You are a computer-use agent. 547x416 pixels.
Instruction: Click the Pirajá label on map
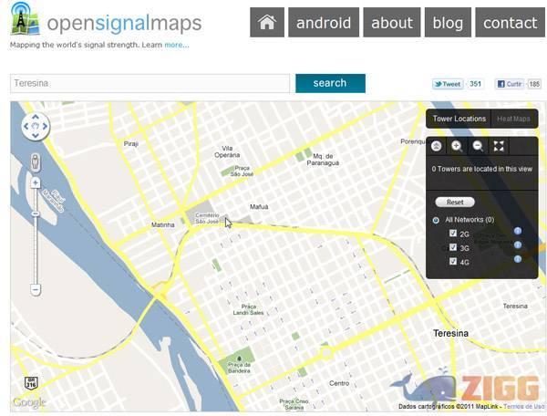131,144
